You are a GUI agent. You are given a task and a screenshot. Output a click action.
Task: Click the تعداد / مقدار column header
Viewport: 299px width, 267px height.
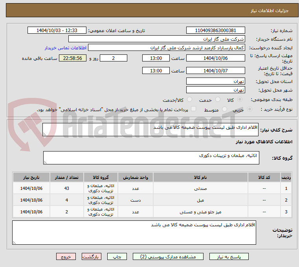66,177
